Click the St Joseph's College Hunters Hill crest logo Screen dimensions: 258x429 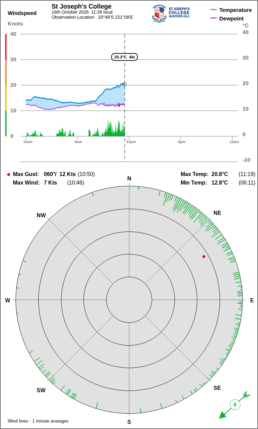point(171,14)
